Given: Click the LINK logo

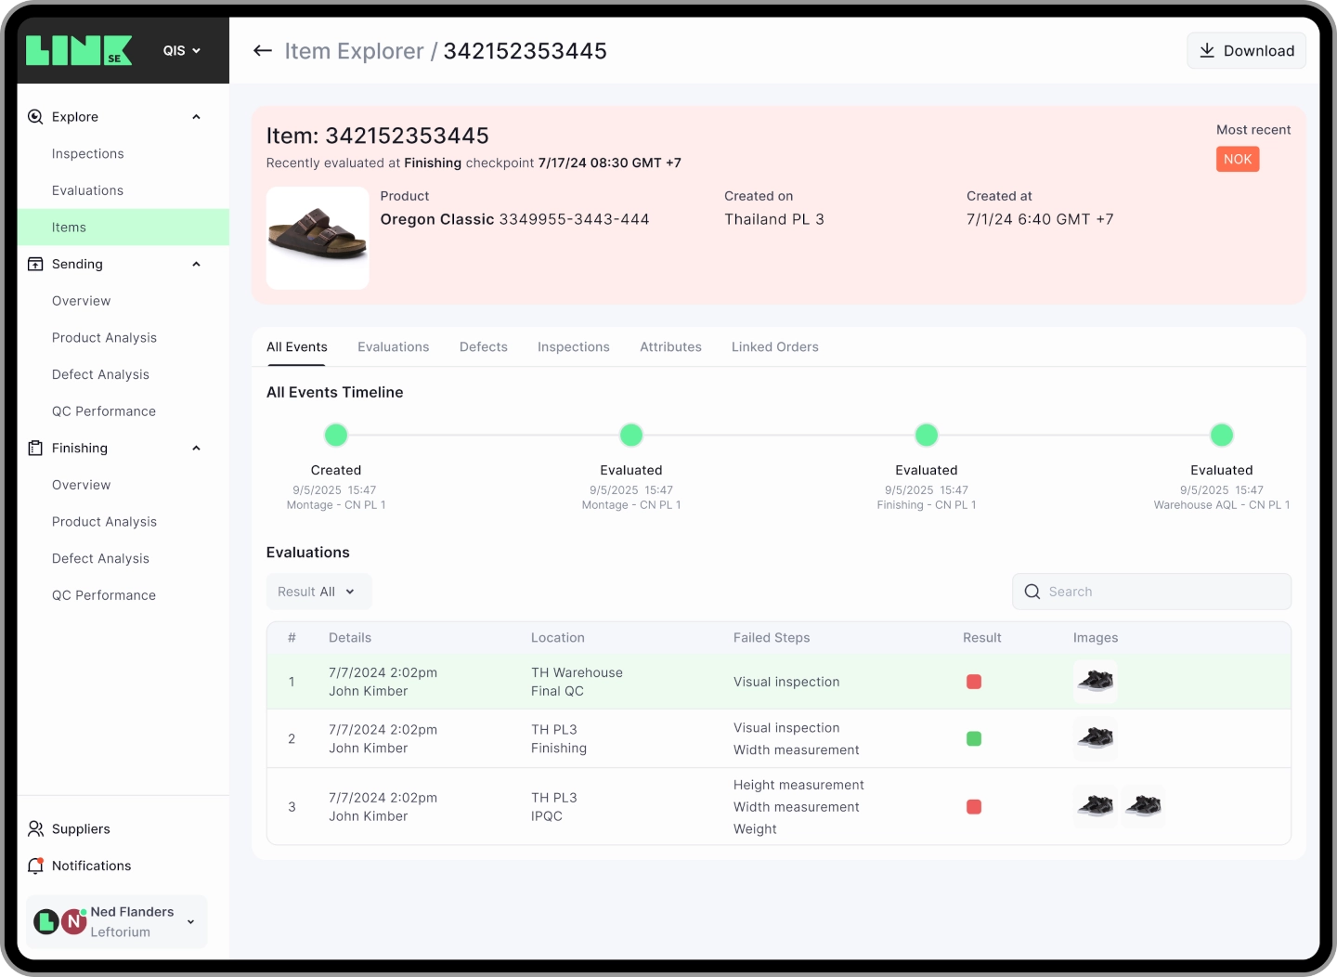Looking at the screenshot, I should point(79,49).
